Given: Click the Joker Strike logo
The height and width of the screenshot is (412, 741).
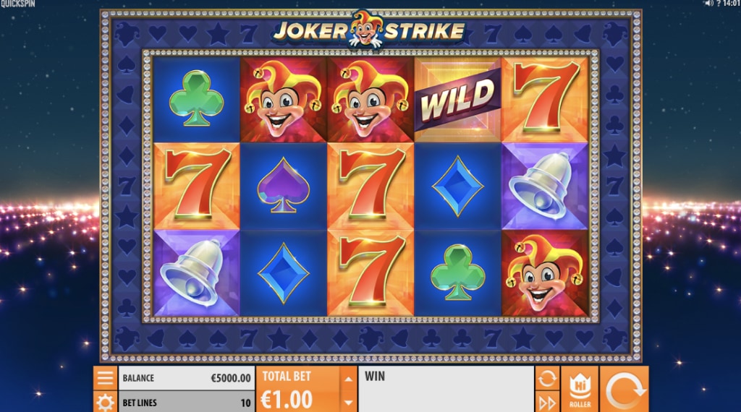Looking at the screenshot, I should tap(370, 30).
